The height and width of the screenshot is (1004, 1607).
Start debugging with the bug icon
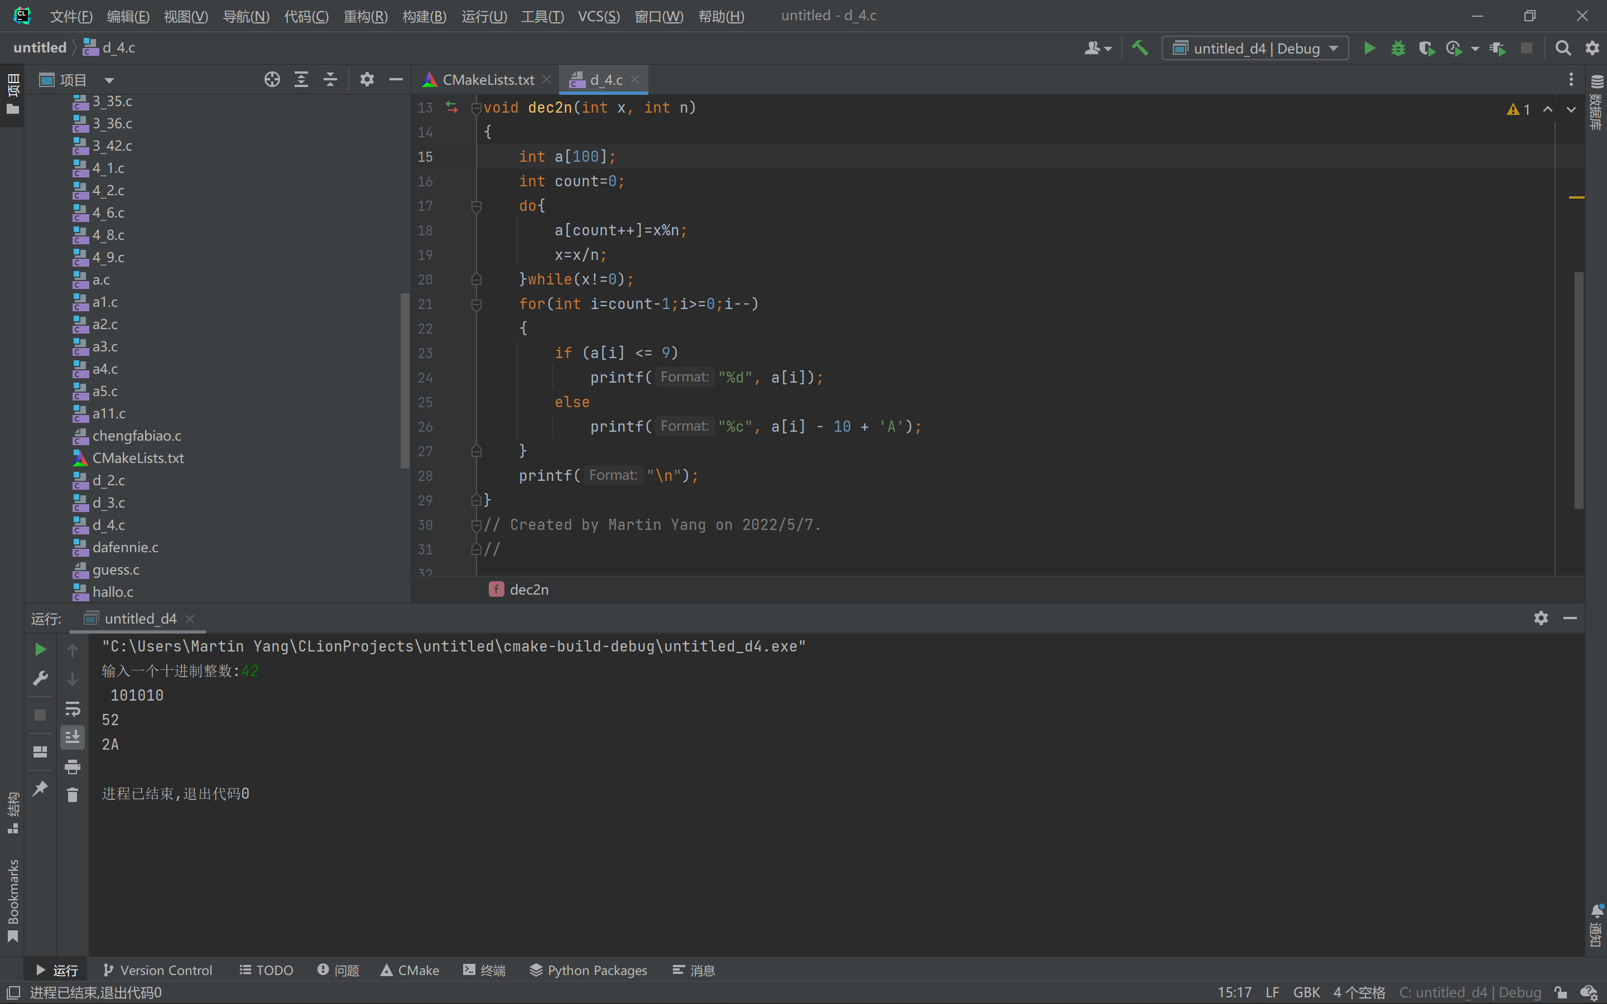point(1398,48)
